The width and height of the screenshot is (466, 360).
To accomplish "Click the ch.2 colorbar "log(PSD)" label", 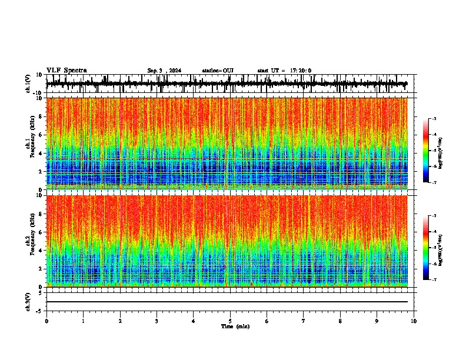I will [x=440, y=250].
